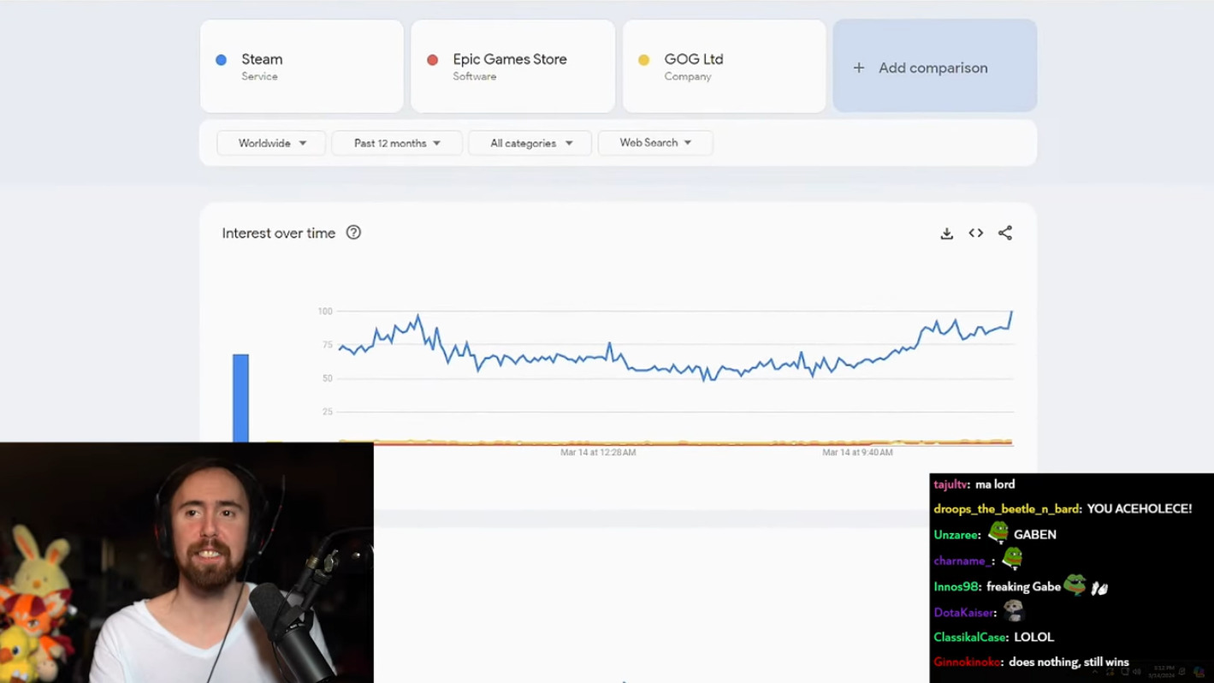Expand the Worldwide region dropdown
Image resolution: width=1214 pixels, height=683 pixels.
click(271, 143)
